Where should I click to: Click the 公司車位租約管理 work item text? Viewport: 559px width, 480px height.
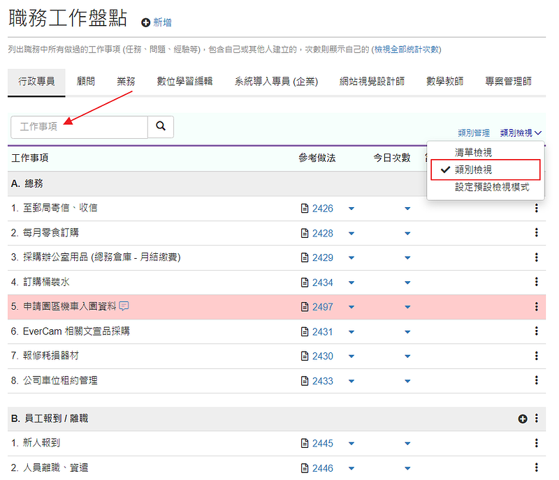[60, 380]
